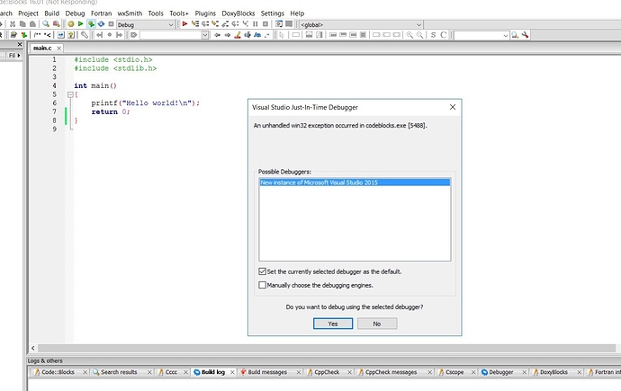
Task: Click the Replace icon in toolbar
Action: pos(56,24)
